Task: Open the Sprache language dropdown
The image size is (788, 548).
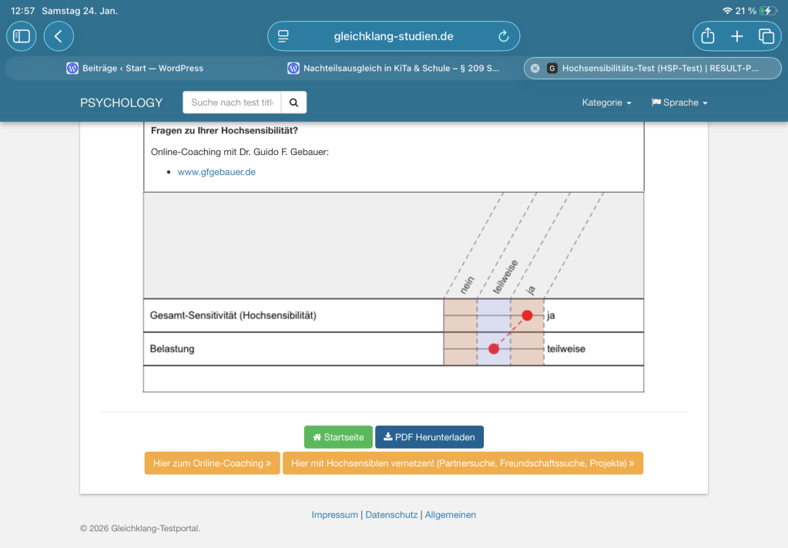Action: (x=679, y=103)
